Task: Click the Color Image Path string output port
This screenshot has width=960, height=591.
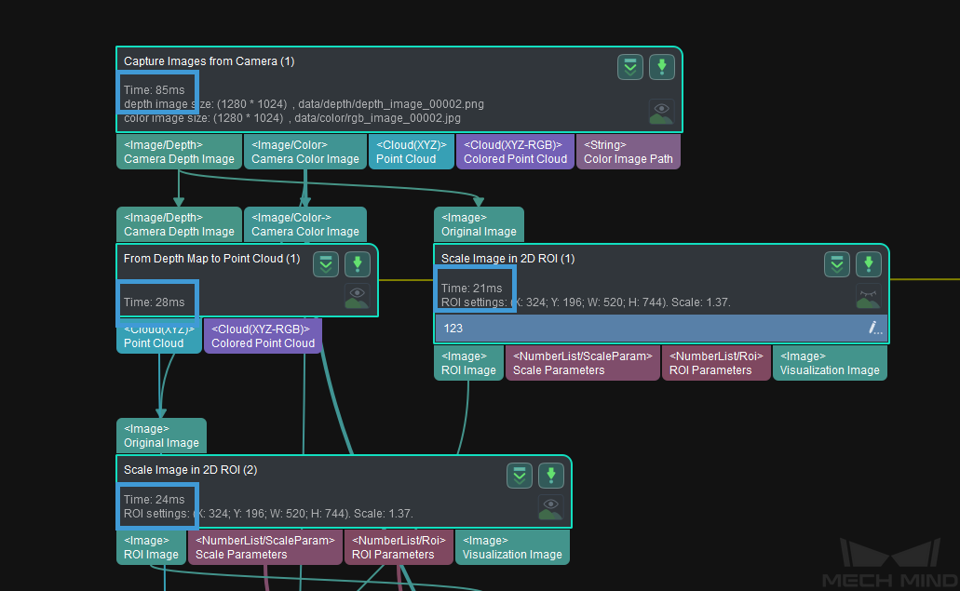Action: click(x=629, y=152)
